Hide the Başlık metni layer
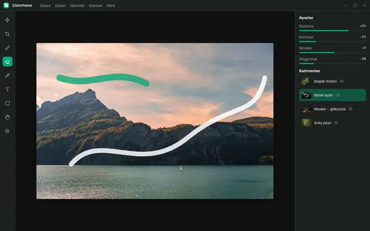 (x=342, y=81)
